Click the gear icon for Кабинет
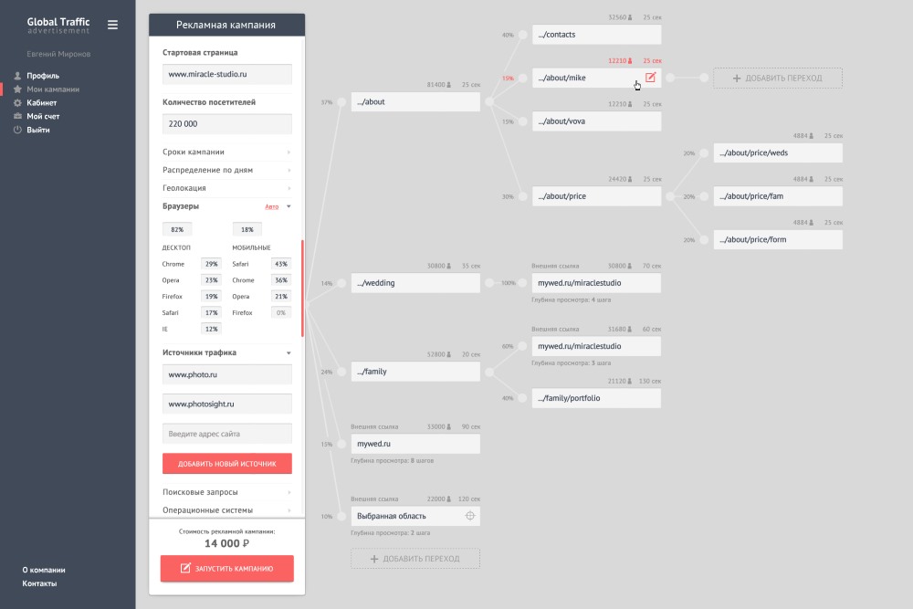Image resolution: width=913 pixels, height=609 pixels. pyautogui.click(x=17, y=103)
